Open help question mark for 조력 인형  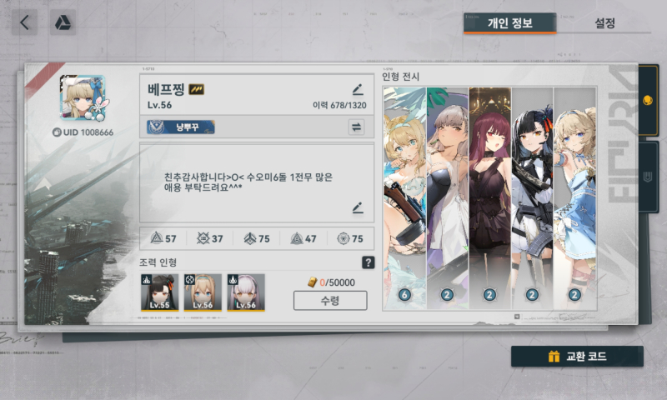tap(368, 262)
